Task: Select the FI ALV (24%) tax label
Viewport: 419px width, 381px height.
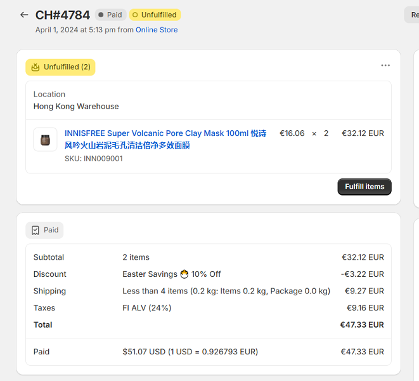Action: click(x=146, y=308)
